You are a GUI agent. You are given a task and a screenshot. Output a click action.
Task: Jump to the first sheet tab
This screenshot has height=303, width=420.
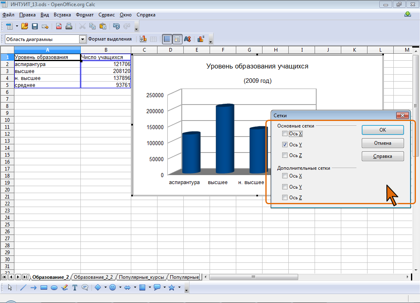(5, 277)
